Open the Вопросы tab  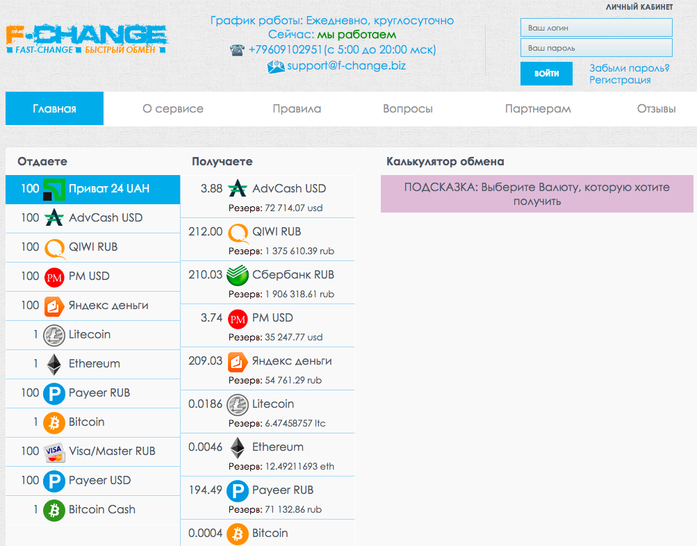[x=408, y=108]
